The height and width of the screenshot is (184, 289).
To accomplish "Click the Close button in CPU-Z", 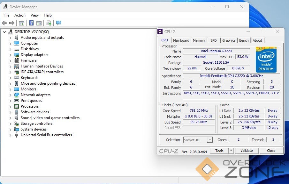I will click(x=271, y=151).
